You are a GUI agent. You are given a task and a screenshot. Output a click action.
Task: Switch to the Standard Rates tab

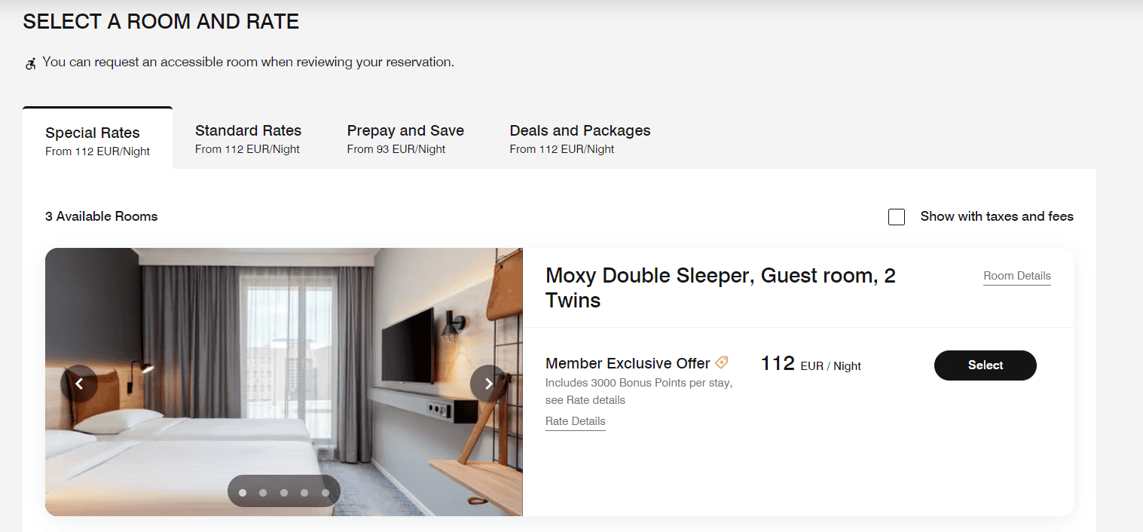click(248, 139)
